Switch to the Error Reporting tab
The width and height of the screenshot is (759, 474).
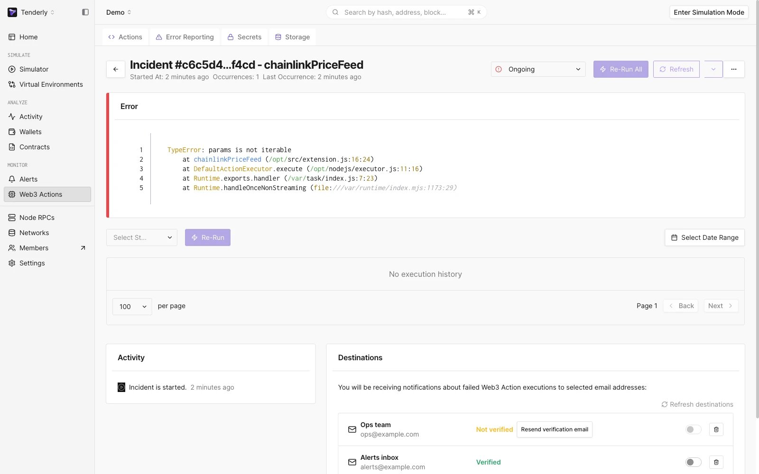(185, 37)
